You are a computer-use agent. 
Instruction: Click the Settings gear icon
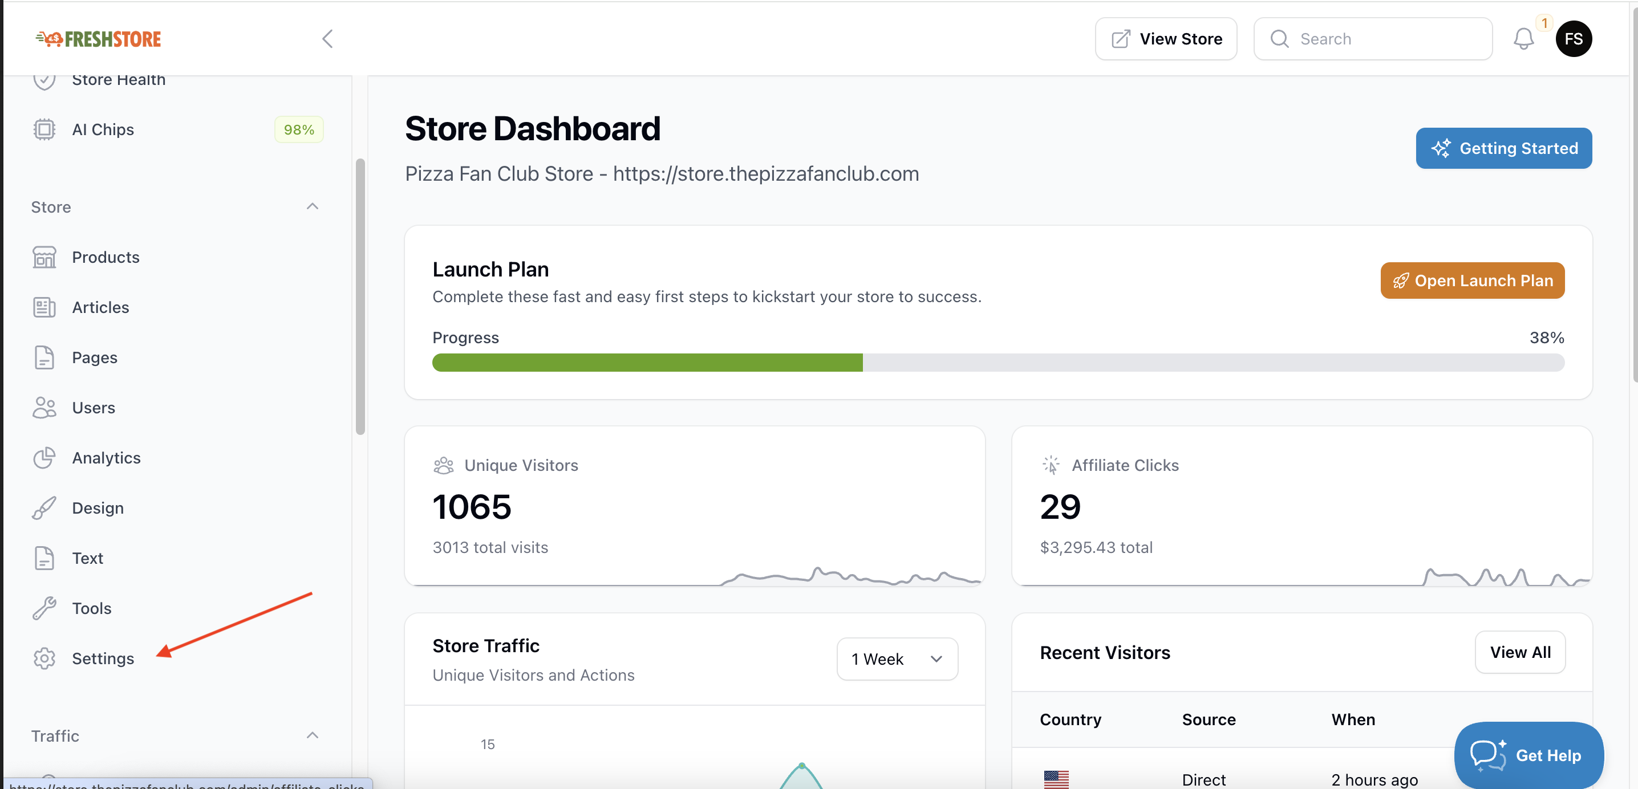tap(44, 658)
